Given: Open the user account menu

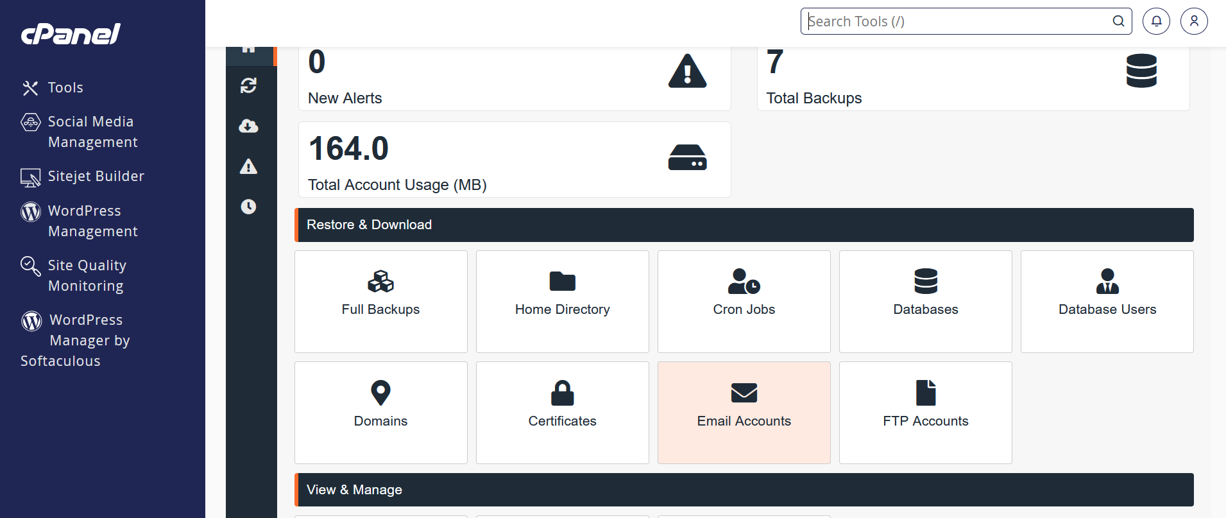Looking at the screenshot, I should [x=1194, y=21].
